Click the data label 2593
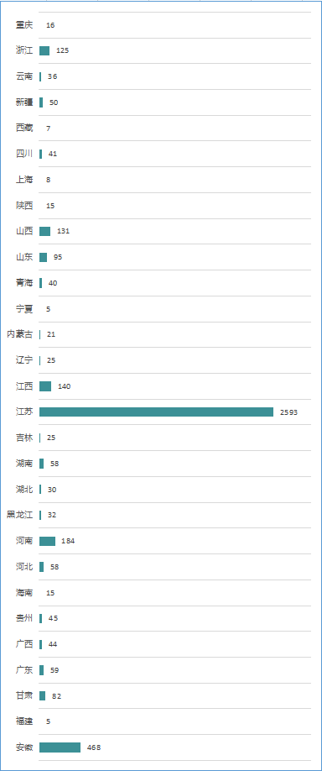This screenshot has width=322, height=771. 288,412
